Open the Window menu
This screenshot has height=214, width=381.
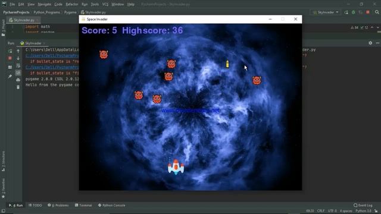[118, 4]
